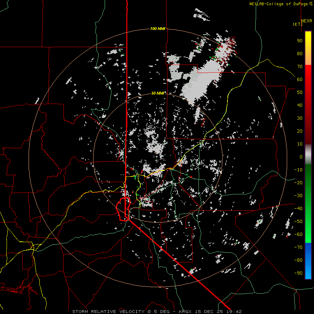
Task: Click the thick red closed loop outline
Action: (123, 209)
